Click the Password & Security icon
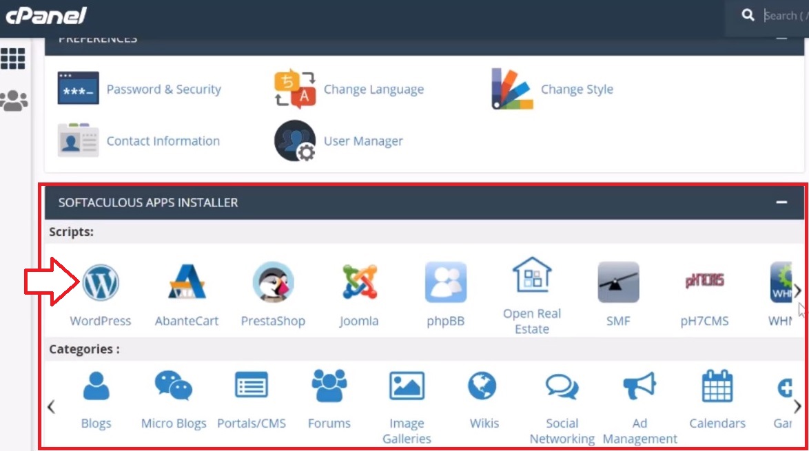The height and width of the screenshot is (451, 809). pyautogui.click(x=79, y=88)
